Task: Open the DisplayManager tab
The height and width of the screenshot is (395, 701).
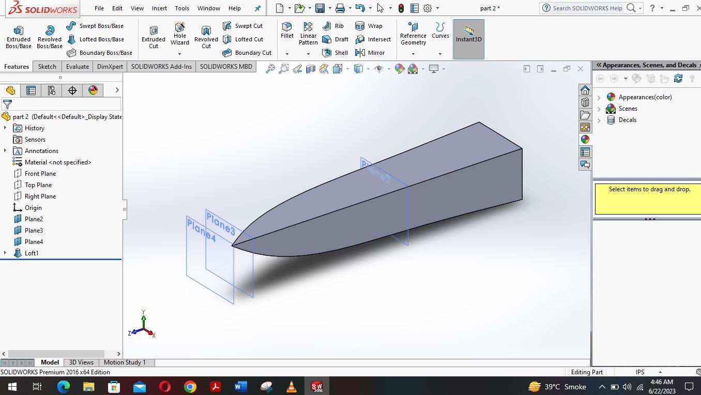Action: pyautogui.click(x=93, y=90)
